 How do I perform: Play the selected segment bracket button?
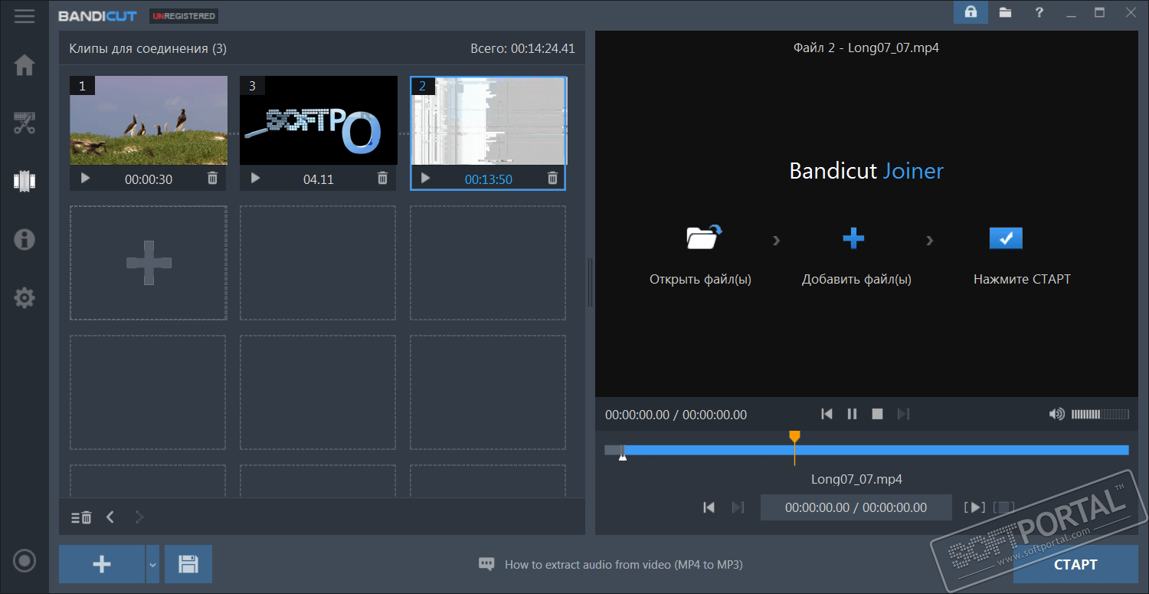[974, 507]
